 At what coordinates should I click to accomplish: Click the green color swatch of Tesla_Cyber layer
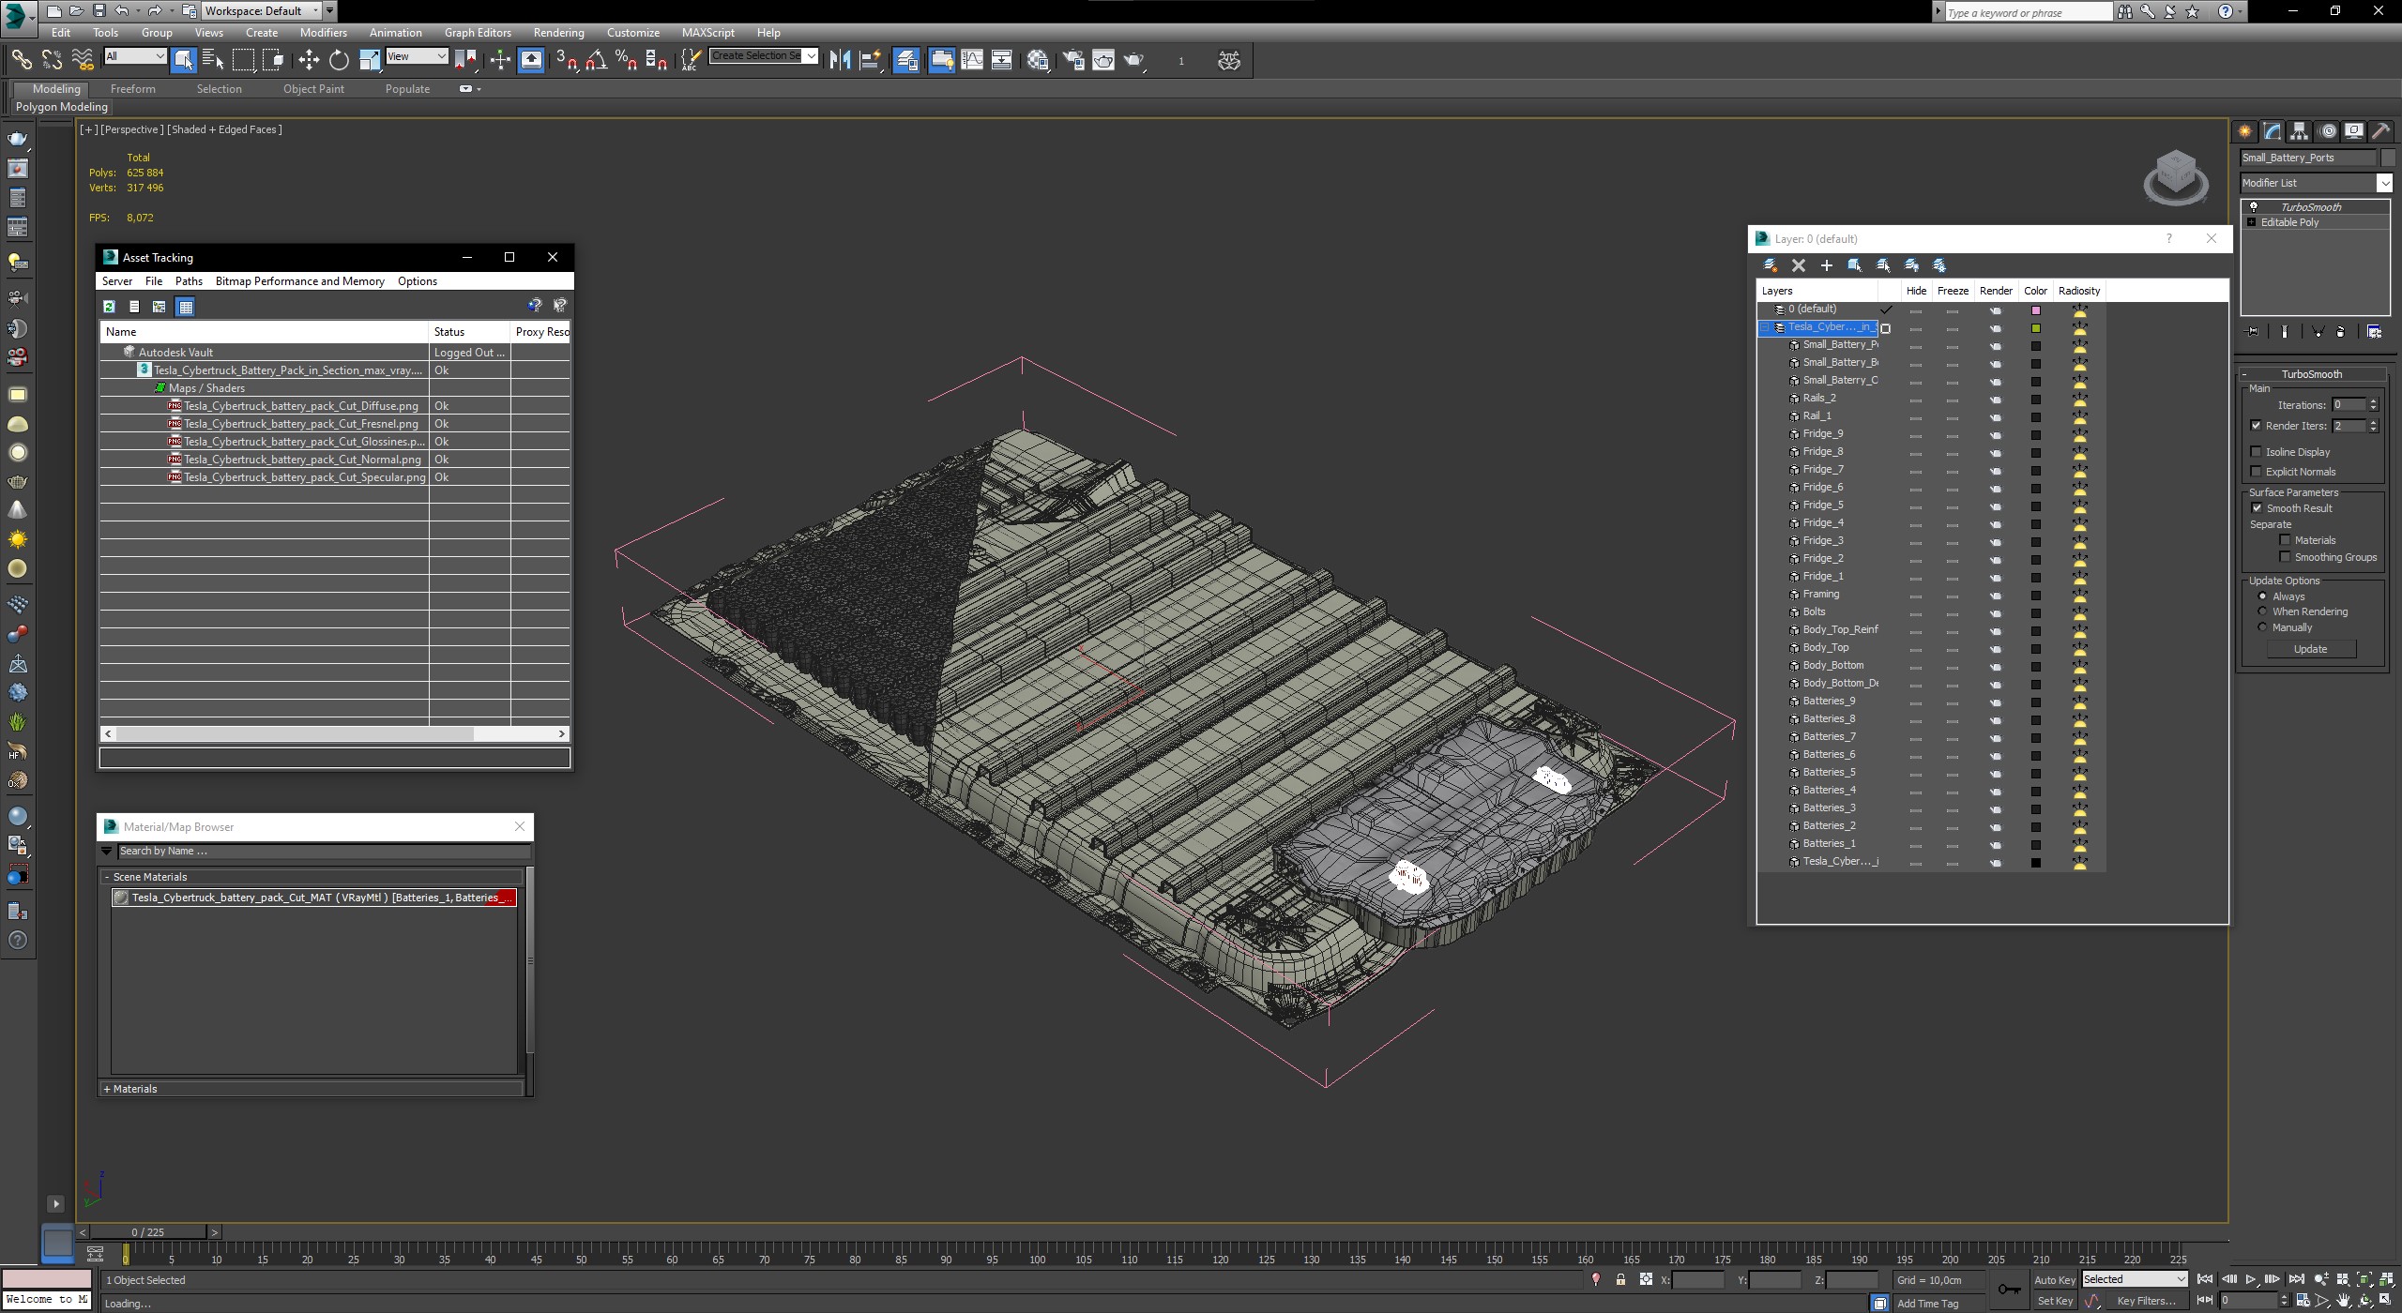tap(2035, 328)
